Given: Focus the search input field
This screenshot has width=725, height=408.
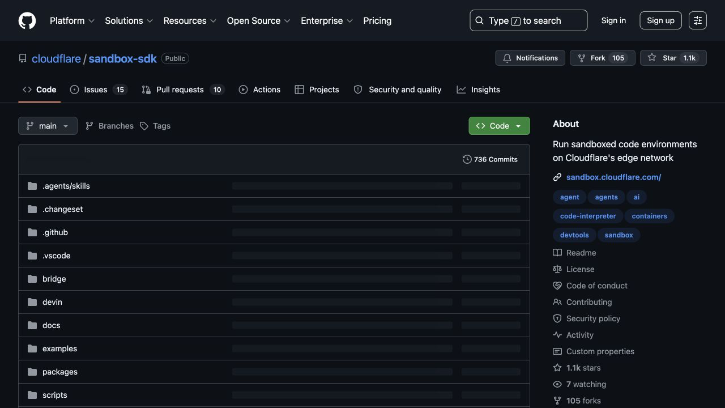Looking at the screenshot, I should (x=528, y=20).
